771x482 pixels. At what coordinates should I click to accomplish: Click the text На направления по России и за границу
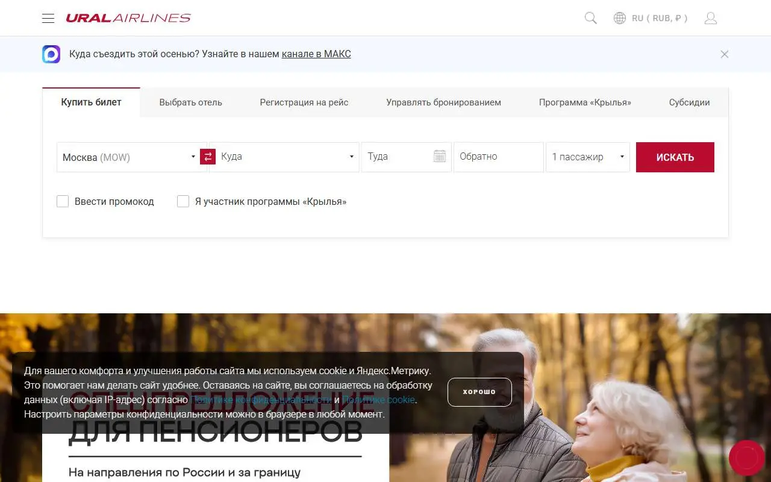point(184,473)
